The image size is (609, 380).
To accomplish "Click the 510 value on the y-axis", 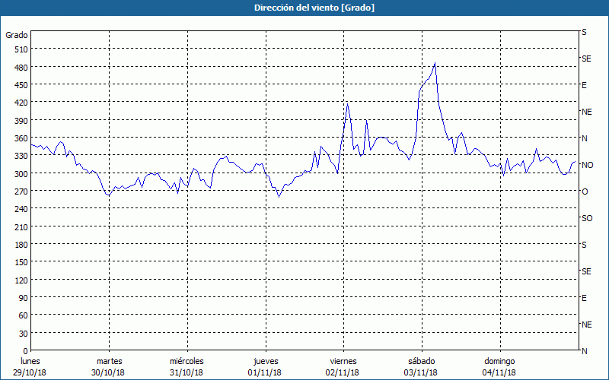I will 21,49.
